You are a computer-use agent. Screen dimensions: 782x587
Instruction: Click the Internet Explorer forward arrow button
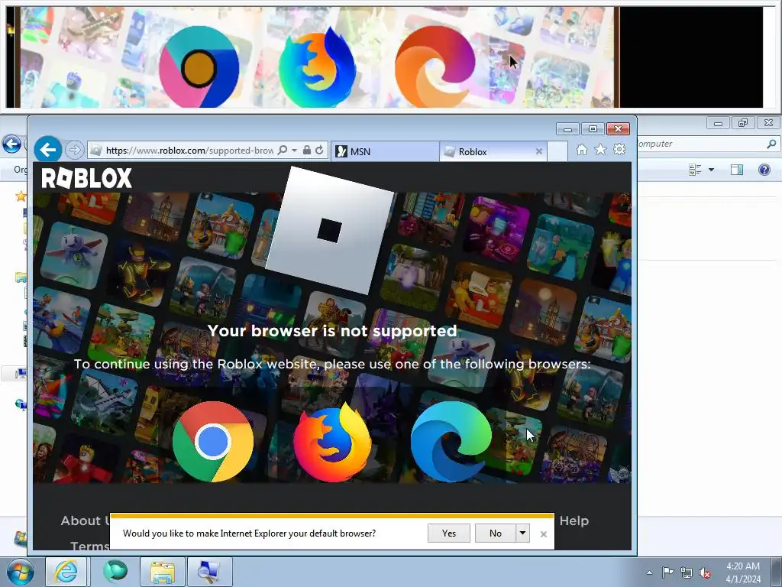74,150
